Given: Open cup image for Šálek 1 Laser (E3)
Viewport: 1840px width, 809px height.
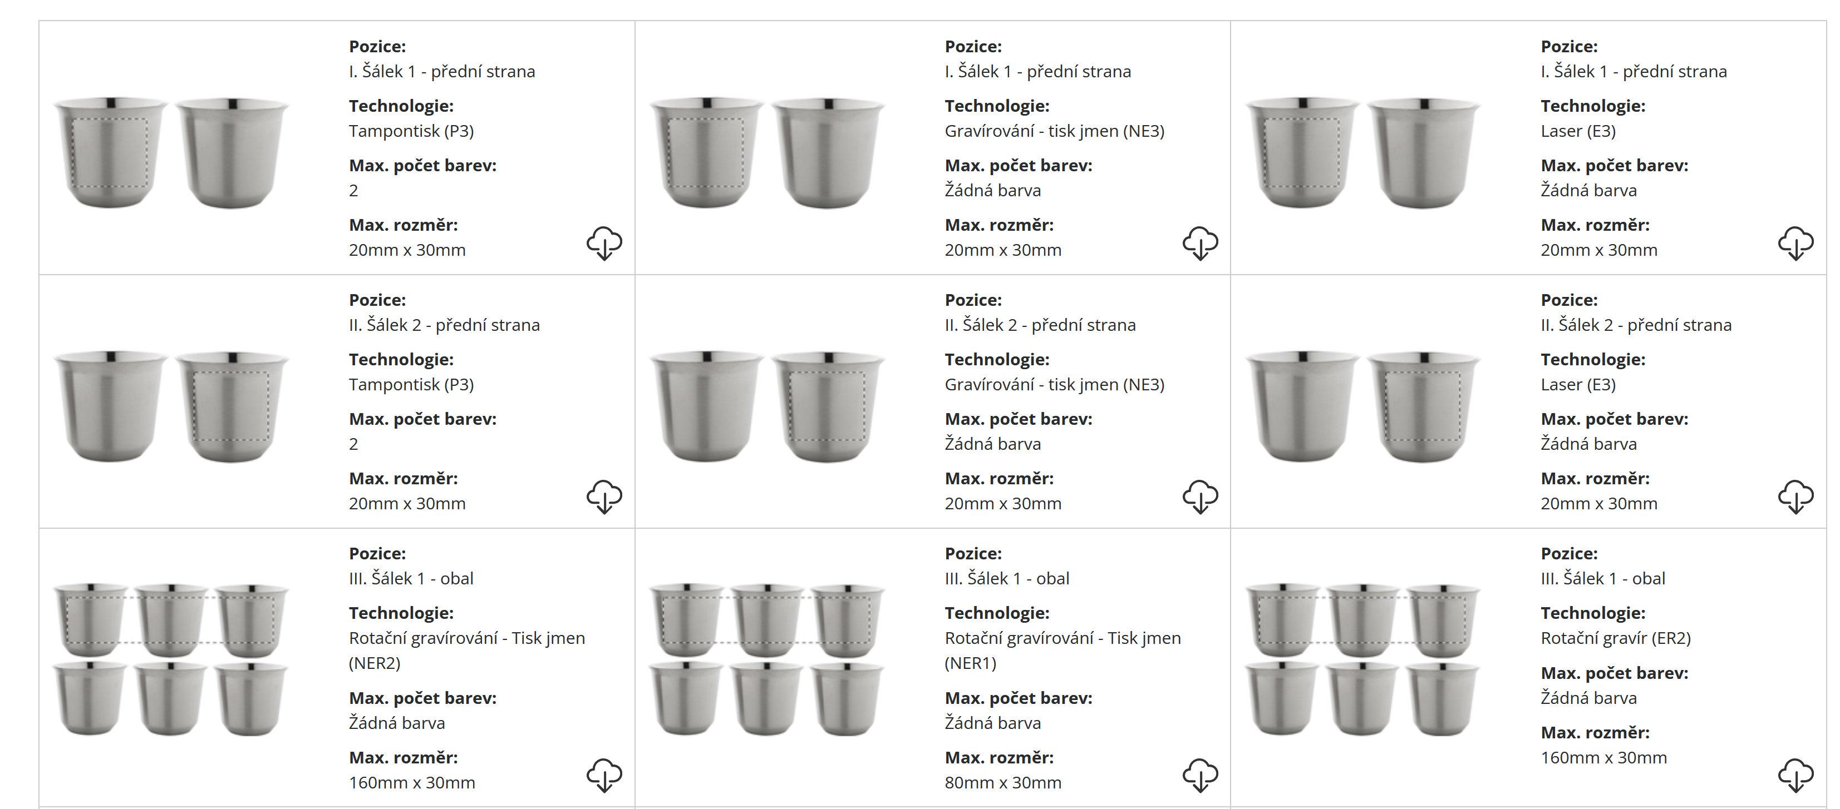Looking at the screenshot, I should [1363, 153].
